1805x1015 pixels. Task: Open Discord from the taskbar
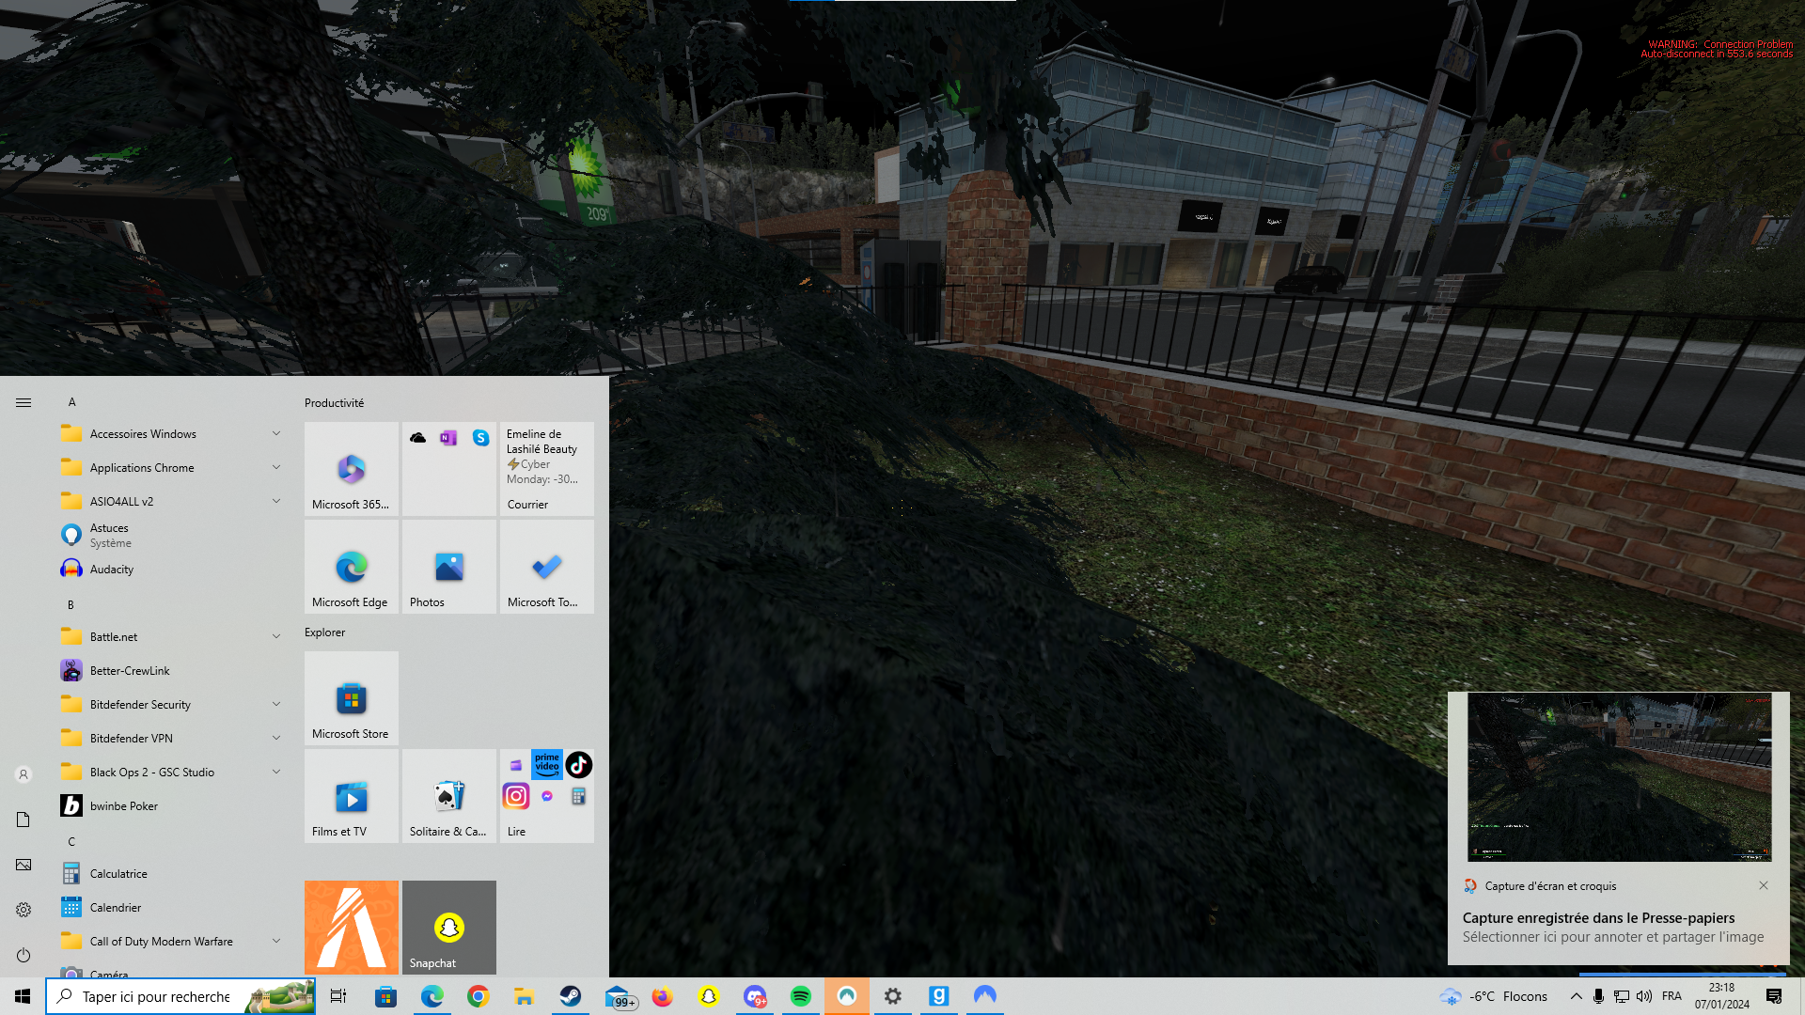coord(755,996)
